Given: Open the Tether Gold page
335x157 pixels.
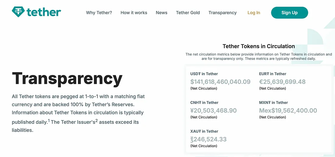Looking at the screenshot, I should 188,13.
